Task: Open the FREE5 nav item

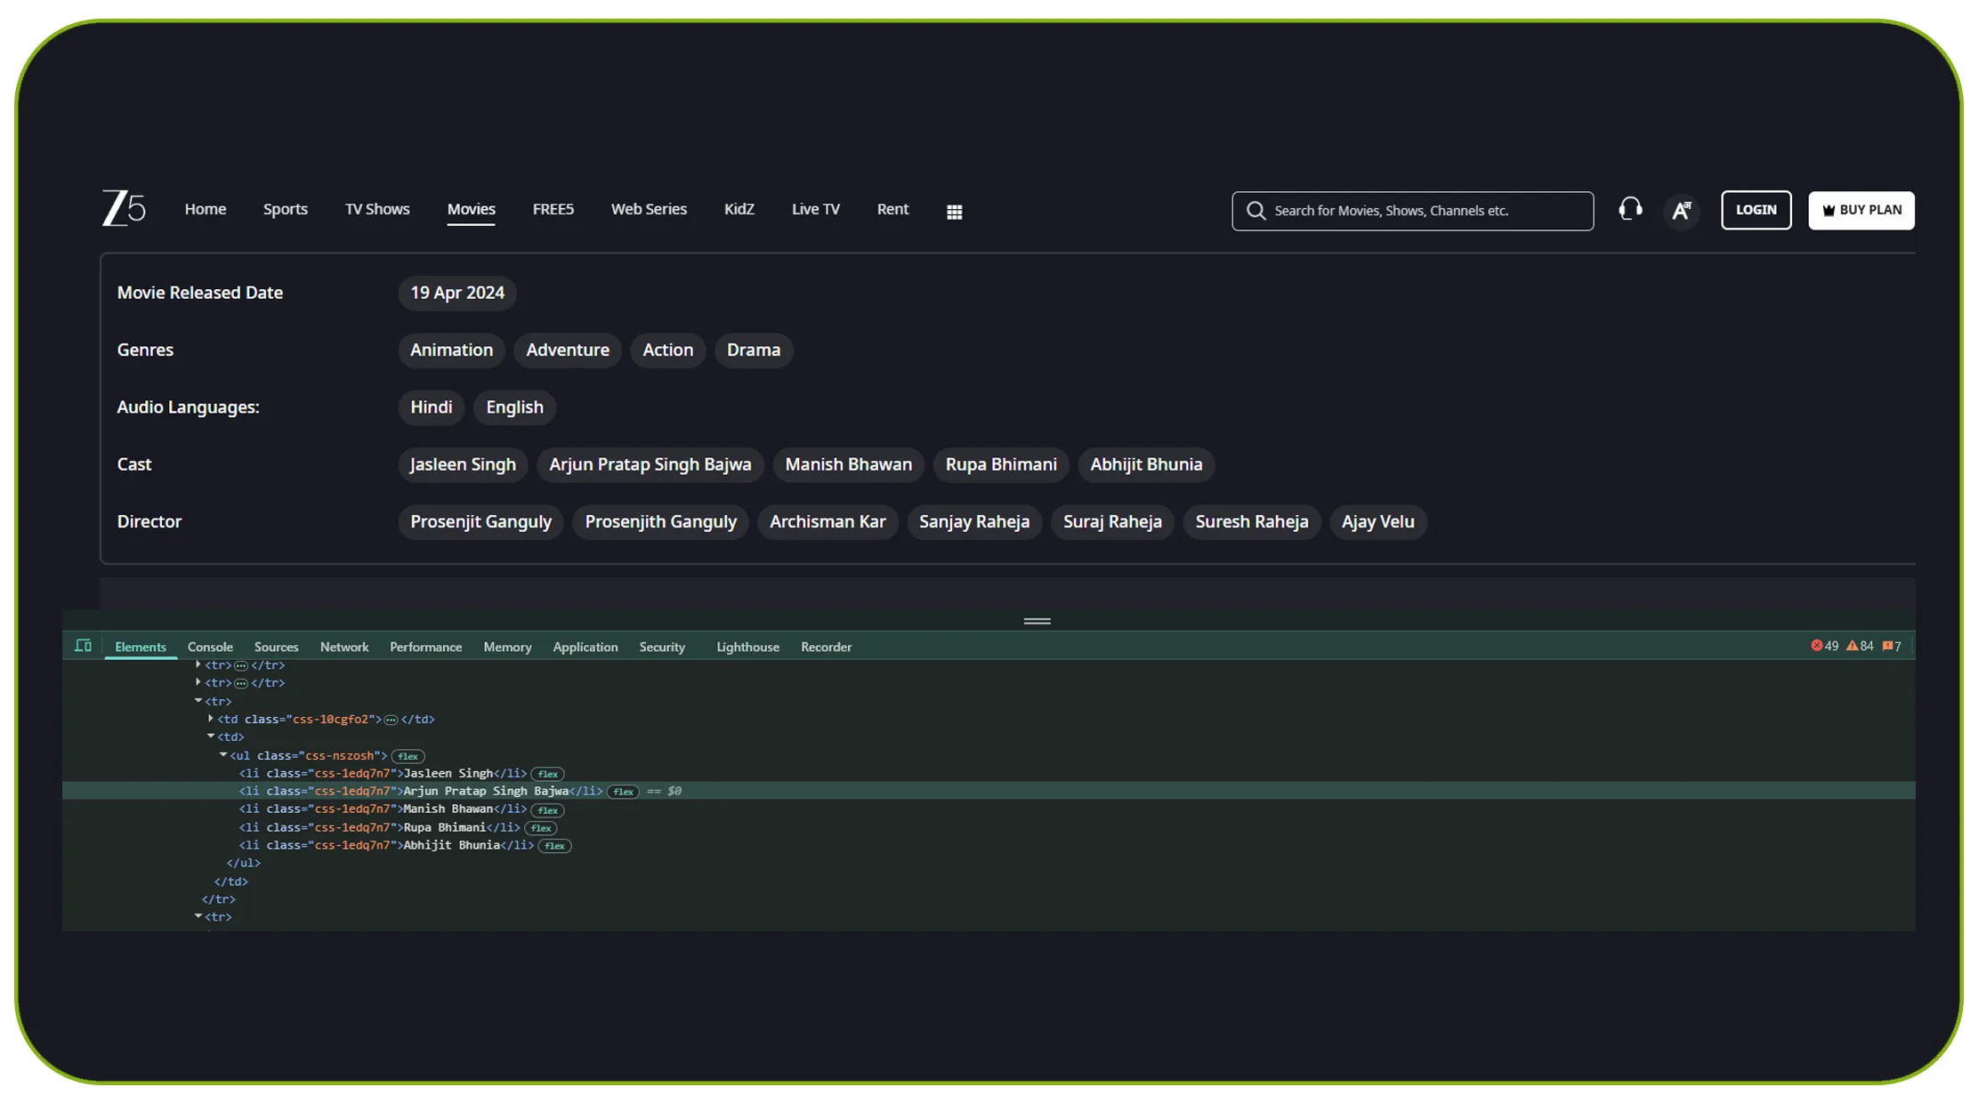Action: pos(553,209)
